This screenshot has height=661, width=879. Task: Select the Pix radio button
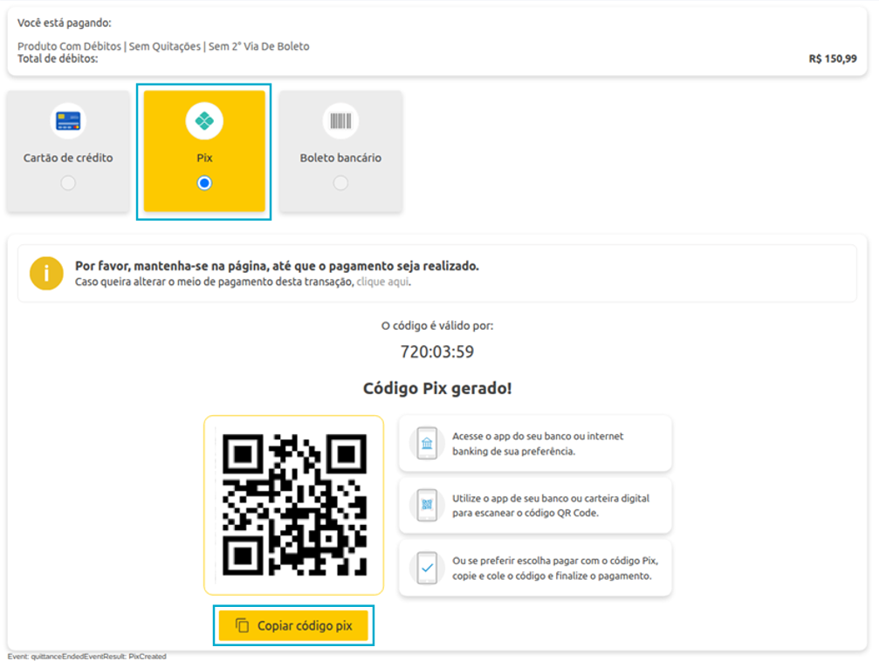tap(204, 183)
